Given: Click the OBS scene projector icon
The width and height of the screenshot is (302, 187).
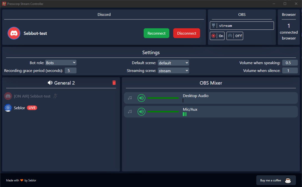Looking at the screenshot, I should tap(213, 25).
